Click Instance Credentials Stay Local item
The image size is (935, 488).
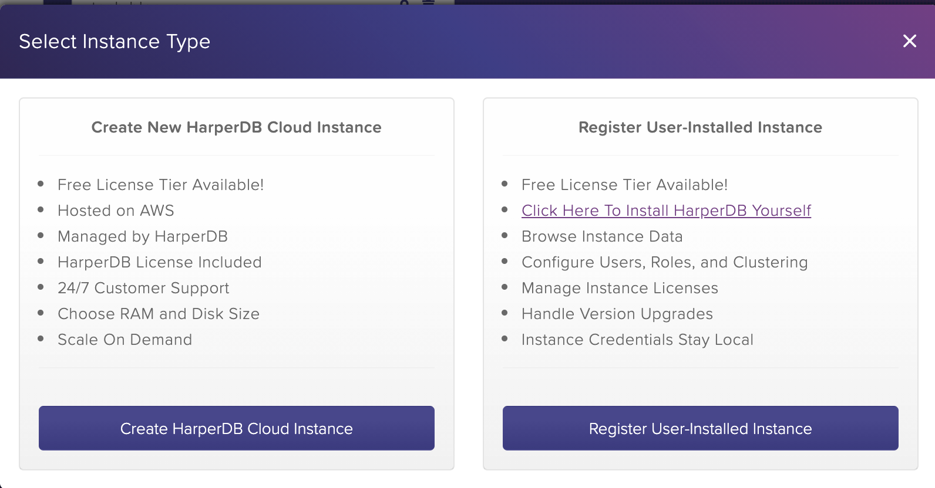[638, 340]
